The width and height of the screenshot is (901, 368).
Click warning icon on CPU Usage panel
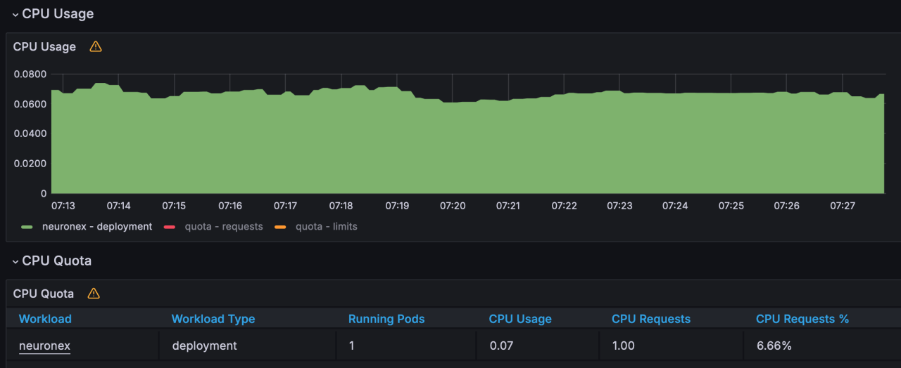[96, 47]
